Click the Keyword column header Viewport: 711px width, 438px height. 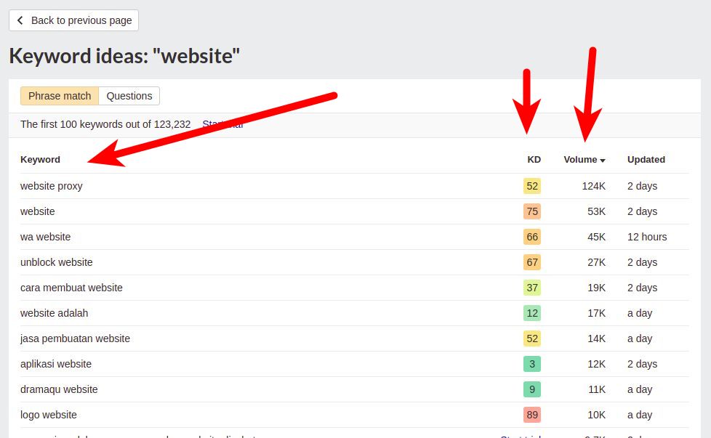point(40,160)
